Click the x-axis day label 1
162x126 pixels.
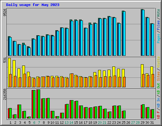tap(10, 123)
